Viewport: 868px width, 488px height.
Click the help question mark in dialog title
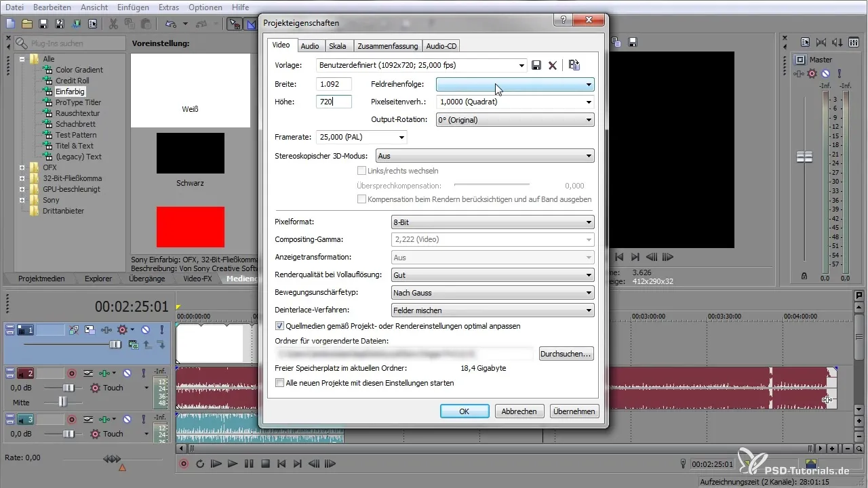coord(563,20)
